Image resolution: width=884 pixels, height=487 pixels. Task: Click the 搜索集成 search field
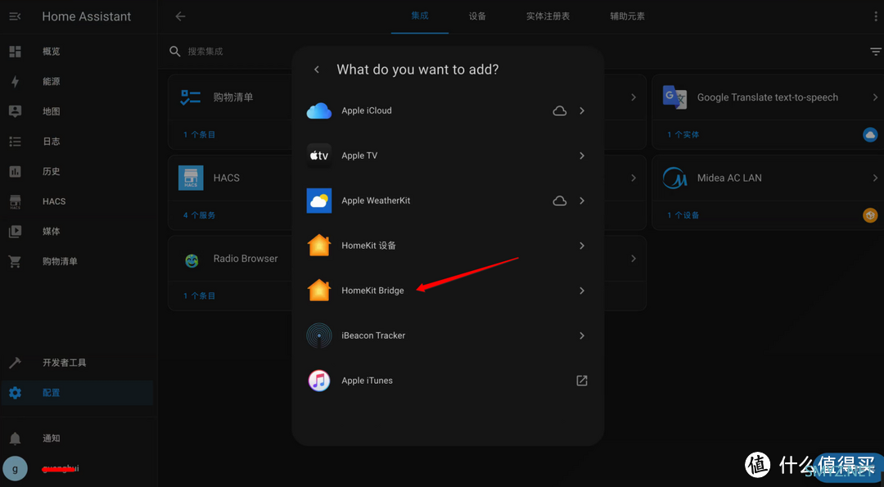pyautogui.click(x=205, y=52)
